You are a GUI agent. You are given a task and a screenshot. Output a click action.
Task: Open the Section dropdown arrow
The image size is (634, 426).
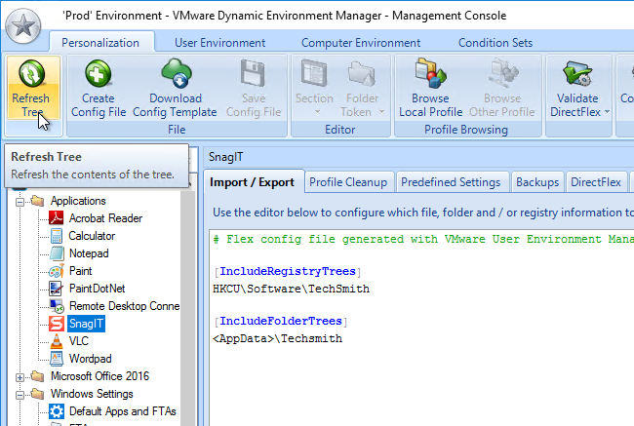coord(317,112)
